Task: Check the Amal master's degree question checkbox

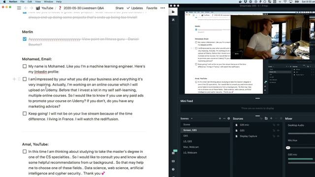Action: [x=25, y=151]
